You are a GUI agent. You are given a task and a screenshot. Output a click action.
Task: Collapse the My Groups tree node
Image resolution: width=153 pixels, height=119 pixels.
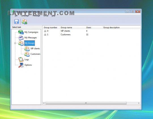[x=15, y=43]
